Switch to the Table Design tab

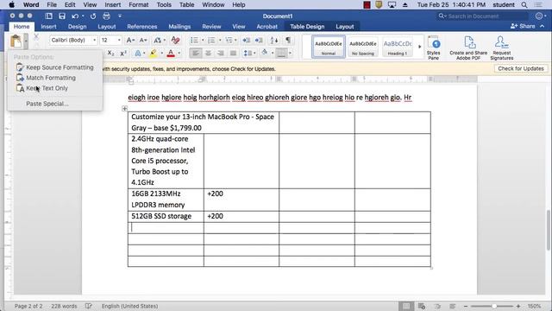pos(307,27)
